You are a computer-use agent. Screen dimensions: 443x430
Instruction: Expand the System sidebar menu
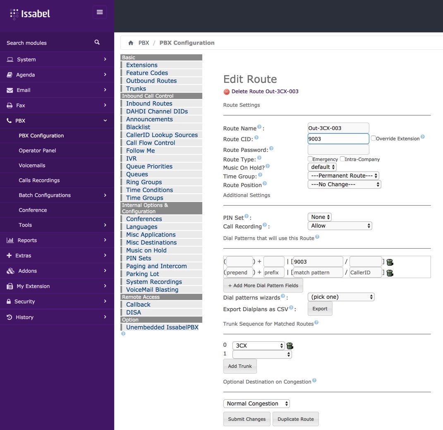tap(57, 59)
